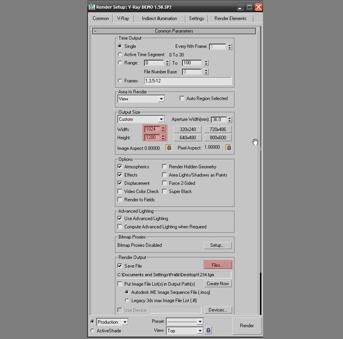Viewport: 343px width, 339px height.
Task: Toggle the Effects checkbox
Action: point(119,175)
